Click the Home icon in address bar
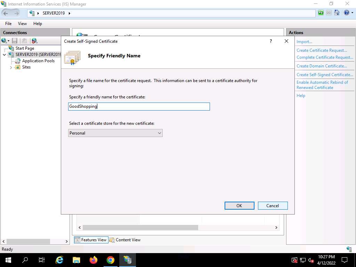 [x=337, y=13]
